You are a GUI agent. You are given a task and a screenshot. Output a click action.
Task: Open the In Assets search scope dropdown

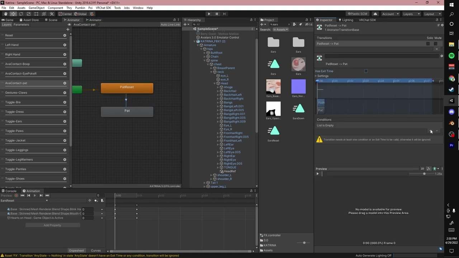pyautogui.click(x=280, y=29)
